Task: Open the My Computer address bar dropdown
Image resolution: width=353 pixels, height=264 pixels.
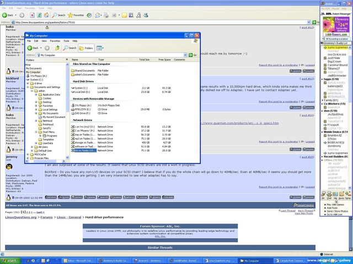Action: [185, 55]
